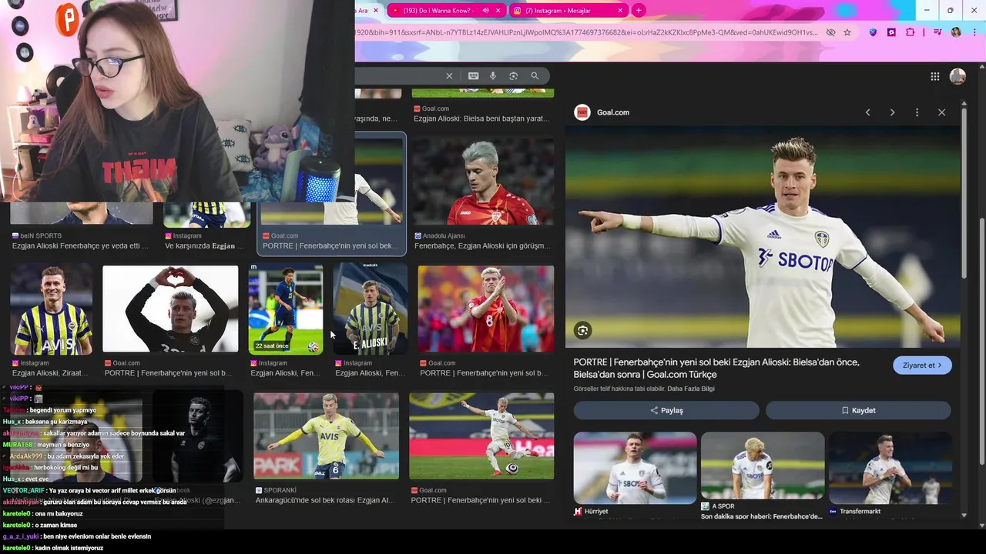Open the Goal.com free-kick image in the bottom row
986x554 pixels.
point(481,436)
